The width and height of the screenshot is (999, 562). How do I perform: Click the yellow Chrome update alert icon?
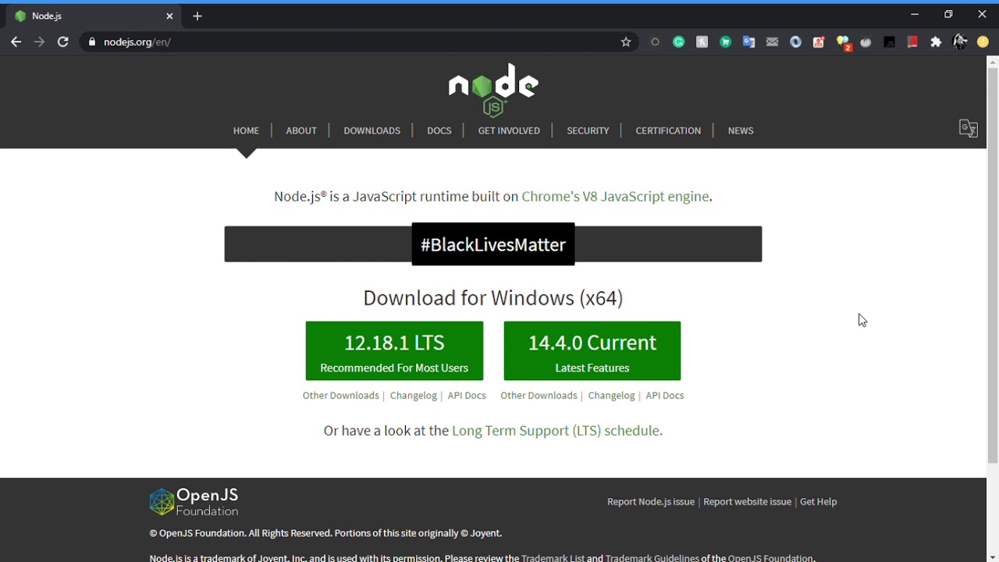point(983,42)
